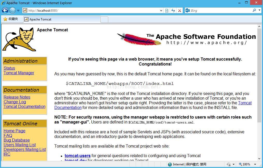
Task: Select the Apache Tomcat tab
Action: [62, 19]
